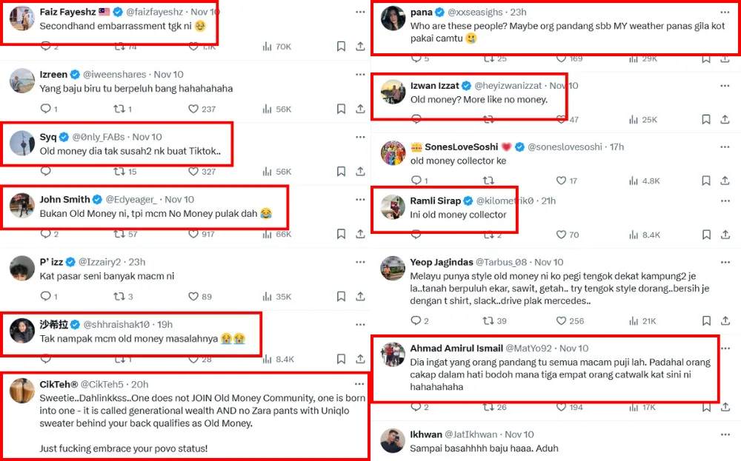Like Izreen's tweet about baju biru

click(x=193, y=109)
